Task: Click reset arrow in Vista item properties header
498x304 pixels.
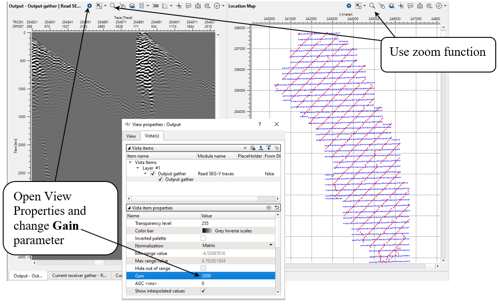Action: 276,208
